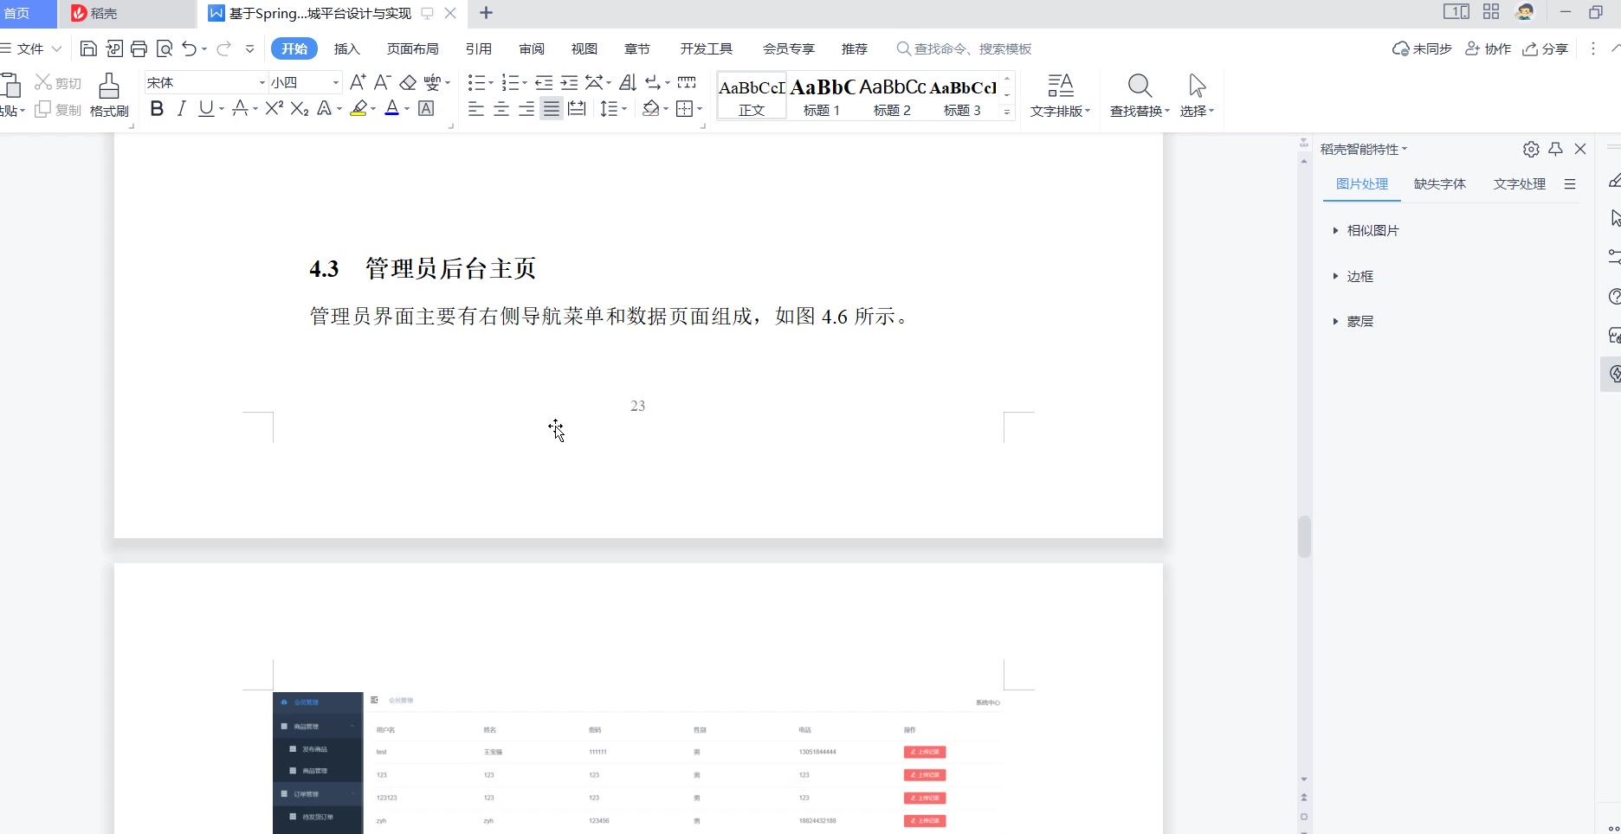Image resolution: width=1621 pixels, height=834 pixels.
Task: Open the Select tool (选择)
Action: (x=1197, y=95)
